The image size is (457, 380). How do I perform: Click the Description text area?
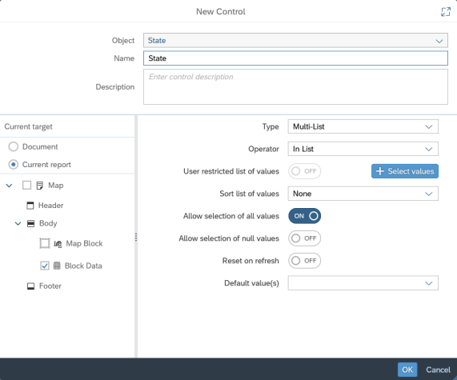(x=295, y=87)
